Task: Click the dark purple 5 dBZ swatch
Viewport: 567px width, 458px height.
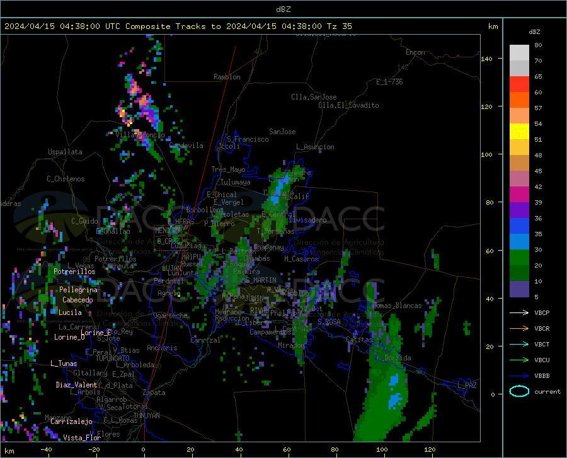Action: pos(519,289)
